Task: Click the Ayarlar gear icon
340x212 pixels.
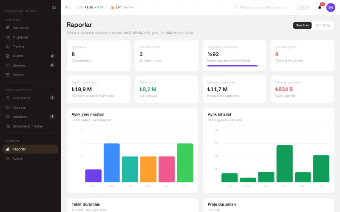Action: coord(8,159)
